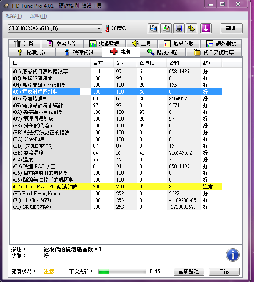Click the HD Tune title bar app icon
254x282 pixels.
click(6, 6)
